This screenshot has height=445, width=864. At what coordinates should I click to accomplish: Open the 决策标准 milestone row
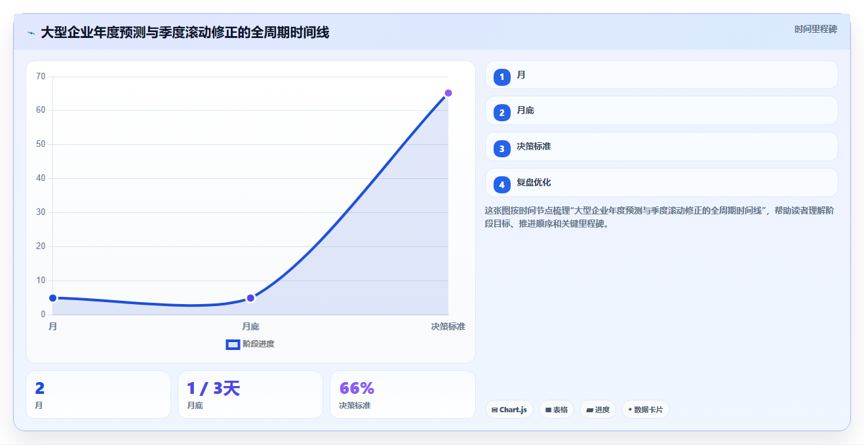pos(661,146)
